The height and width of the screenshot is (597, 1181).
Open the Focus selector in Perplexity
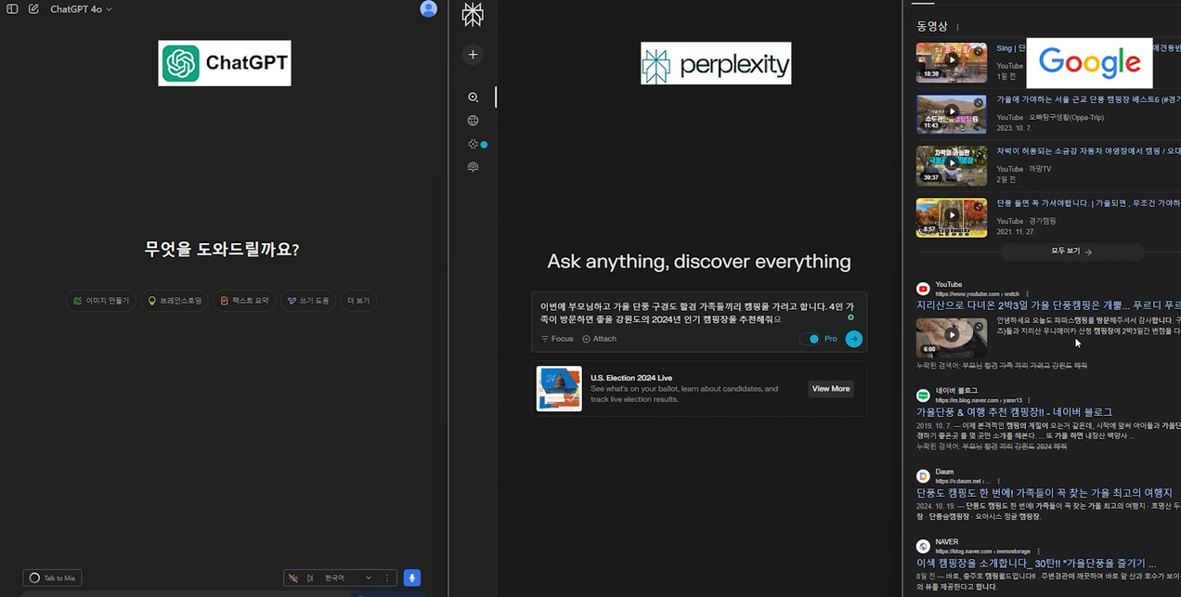tap(557, 339)
